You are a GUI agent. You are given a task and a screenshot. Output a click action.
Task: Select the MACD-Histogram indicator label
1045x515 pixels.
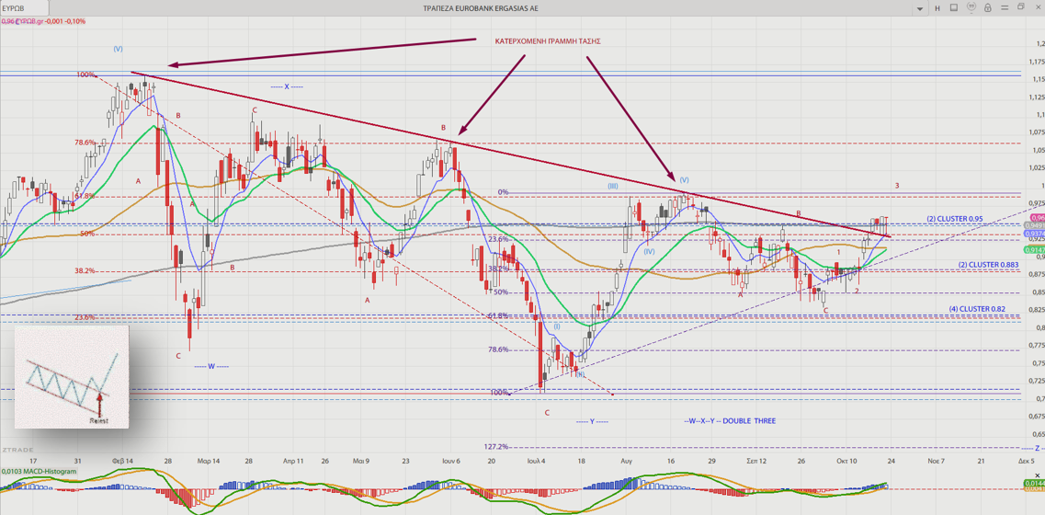pyautogui.click(x=40, y=471)
